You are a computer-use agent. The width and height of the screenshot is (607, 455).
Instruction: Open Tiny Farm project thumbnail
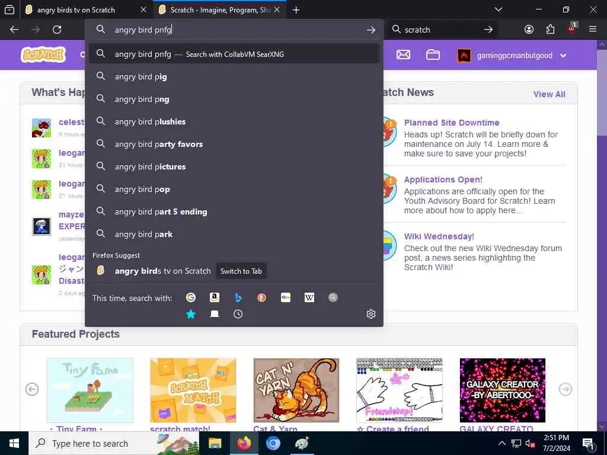point(90,390)
